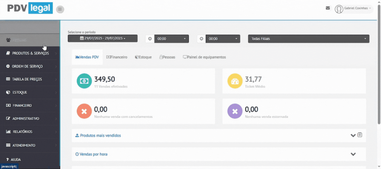Click the yellow Ticket Médio gauge icon

[x=235, y=81]
